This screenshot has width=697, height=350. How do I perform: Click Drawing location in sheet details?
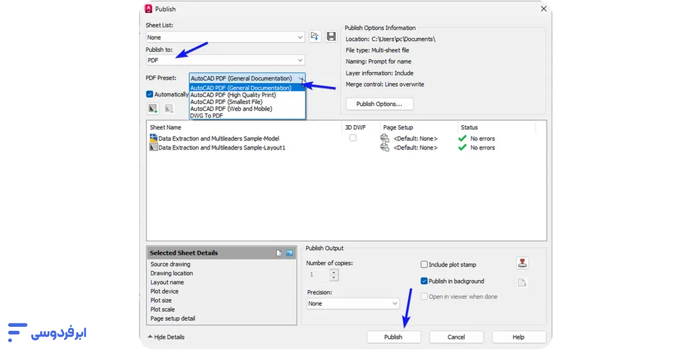pos(172,273)
